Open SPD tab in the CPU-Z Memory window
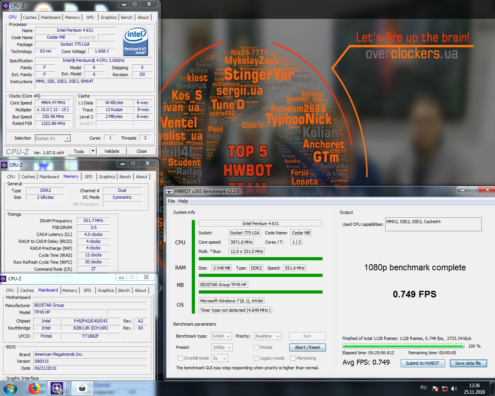The width and height of the screenshot is (495, 396). point(89,177)
